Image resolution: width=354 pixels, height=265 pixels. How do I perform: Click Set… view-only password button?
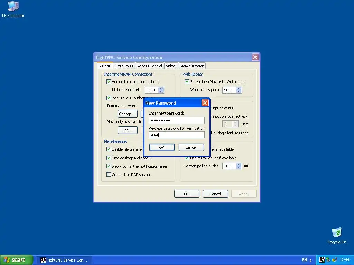click(128, 130)
